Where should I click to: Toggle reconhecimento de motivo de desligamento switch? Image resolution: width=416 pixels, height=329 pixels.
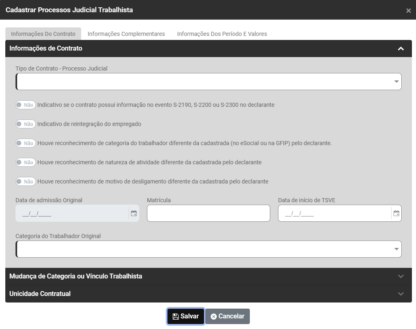pyautogui.click(x=25, y=181)
